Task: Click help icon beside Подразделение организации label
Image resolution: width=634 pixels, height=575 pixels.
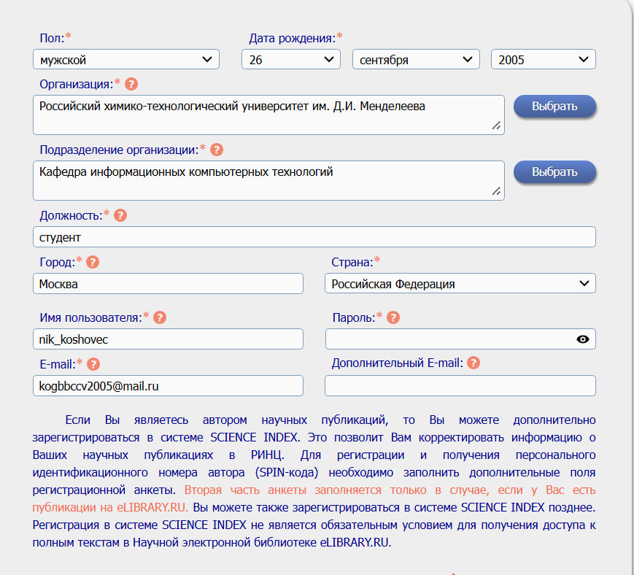Action: 216,150
